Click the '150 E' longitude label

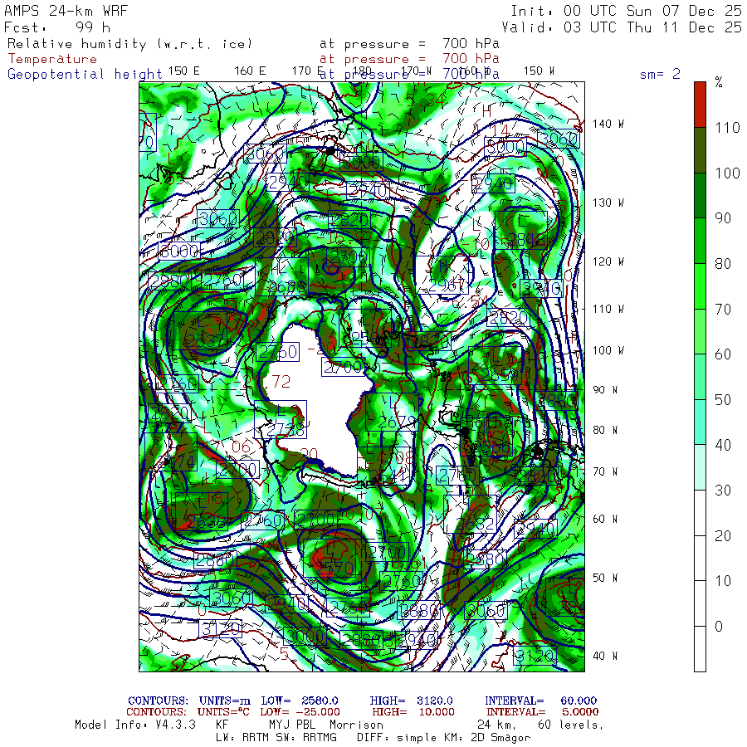183,71
